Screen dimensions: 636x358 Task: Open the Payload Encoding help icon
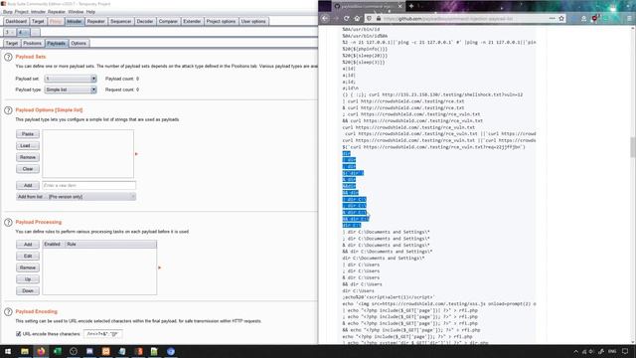click(8, 311)
